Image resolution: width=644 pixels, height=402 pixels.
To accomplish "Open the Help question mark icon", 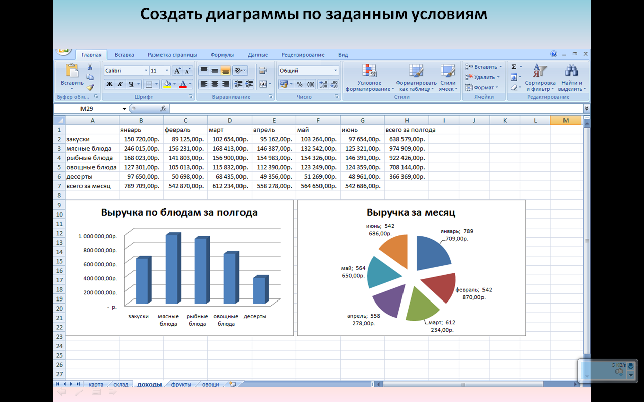I will (554, 54).
